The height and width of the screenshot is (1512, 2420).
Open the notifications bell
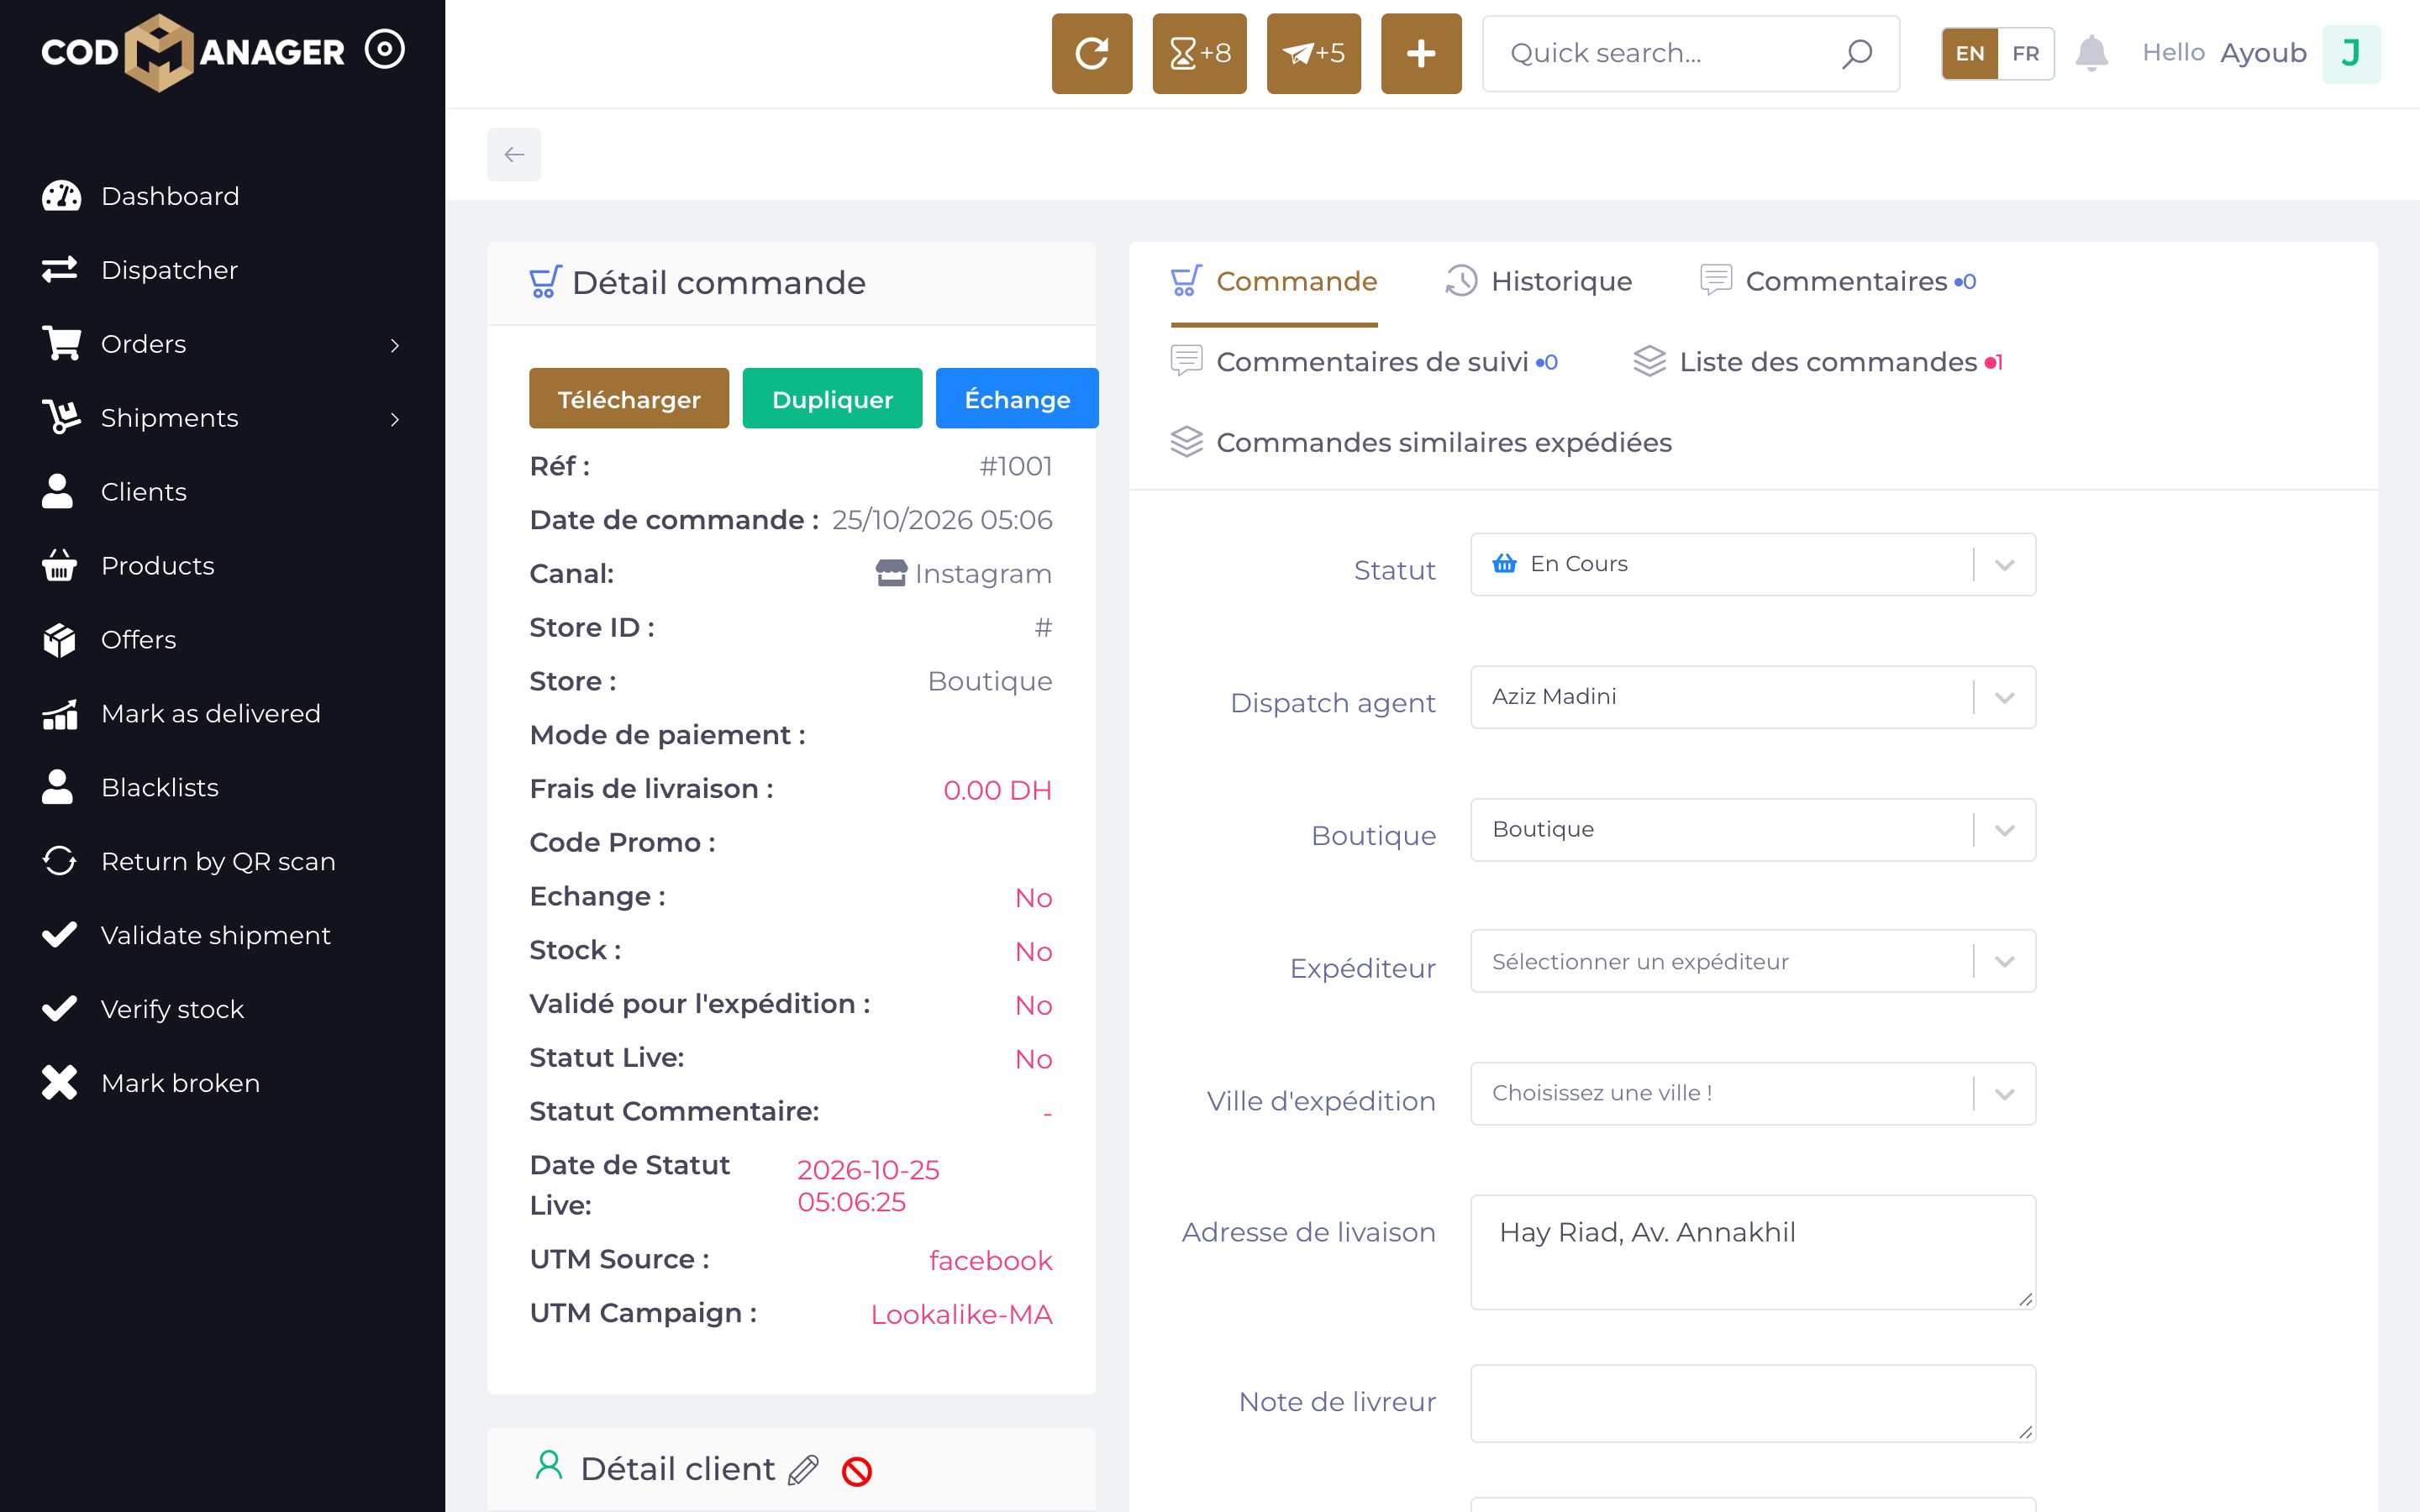[2091, 53]
